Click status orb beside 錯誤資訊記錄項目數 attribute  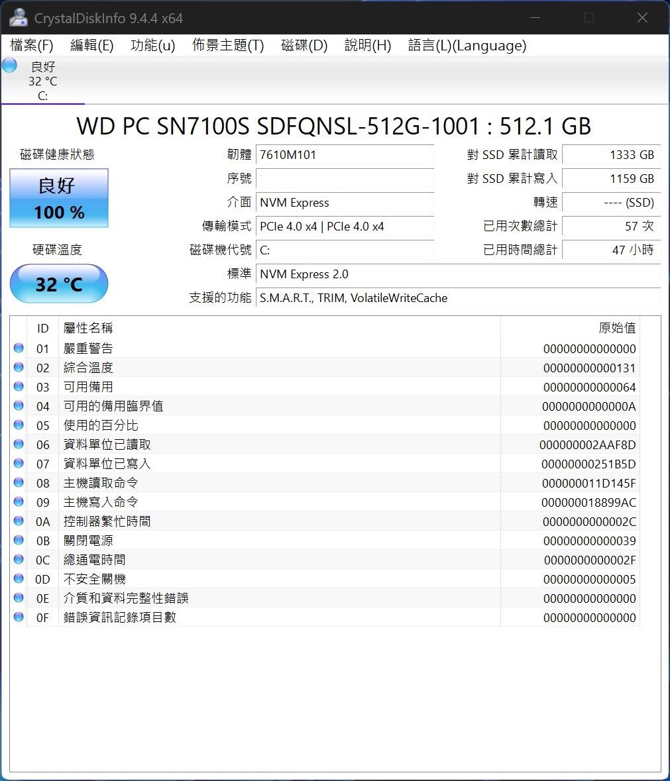click(19, 617)
